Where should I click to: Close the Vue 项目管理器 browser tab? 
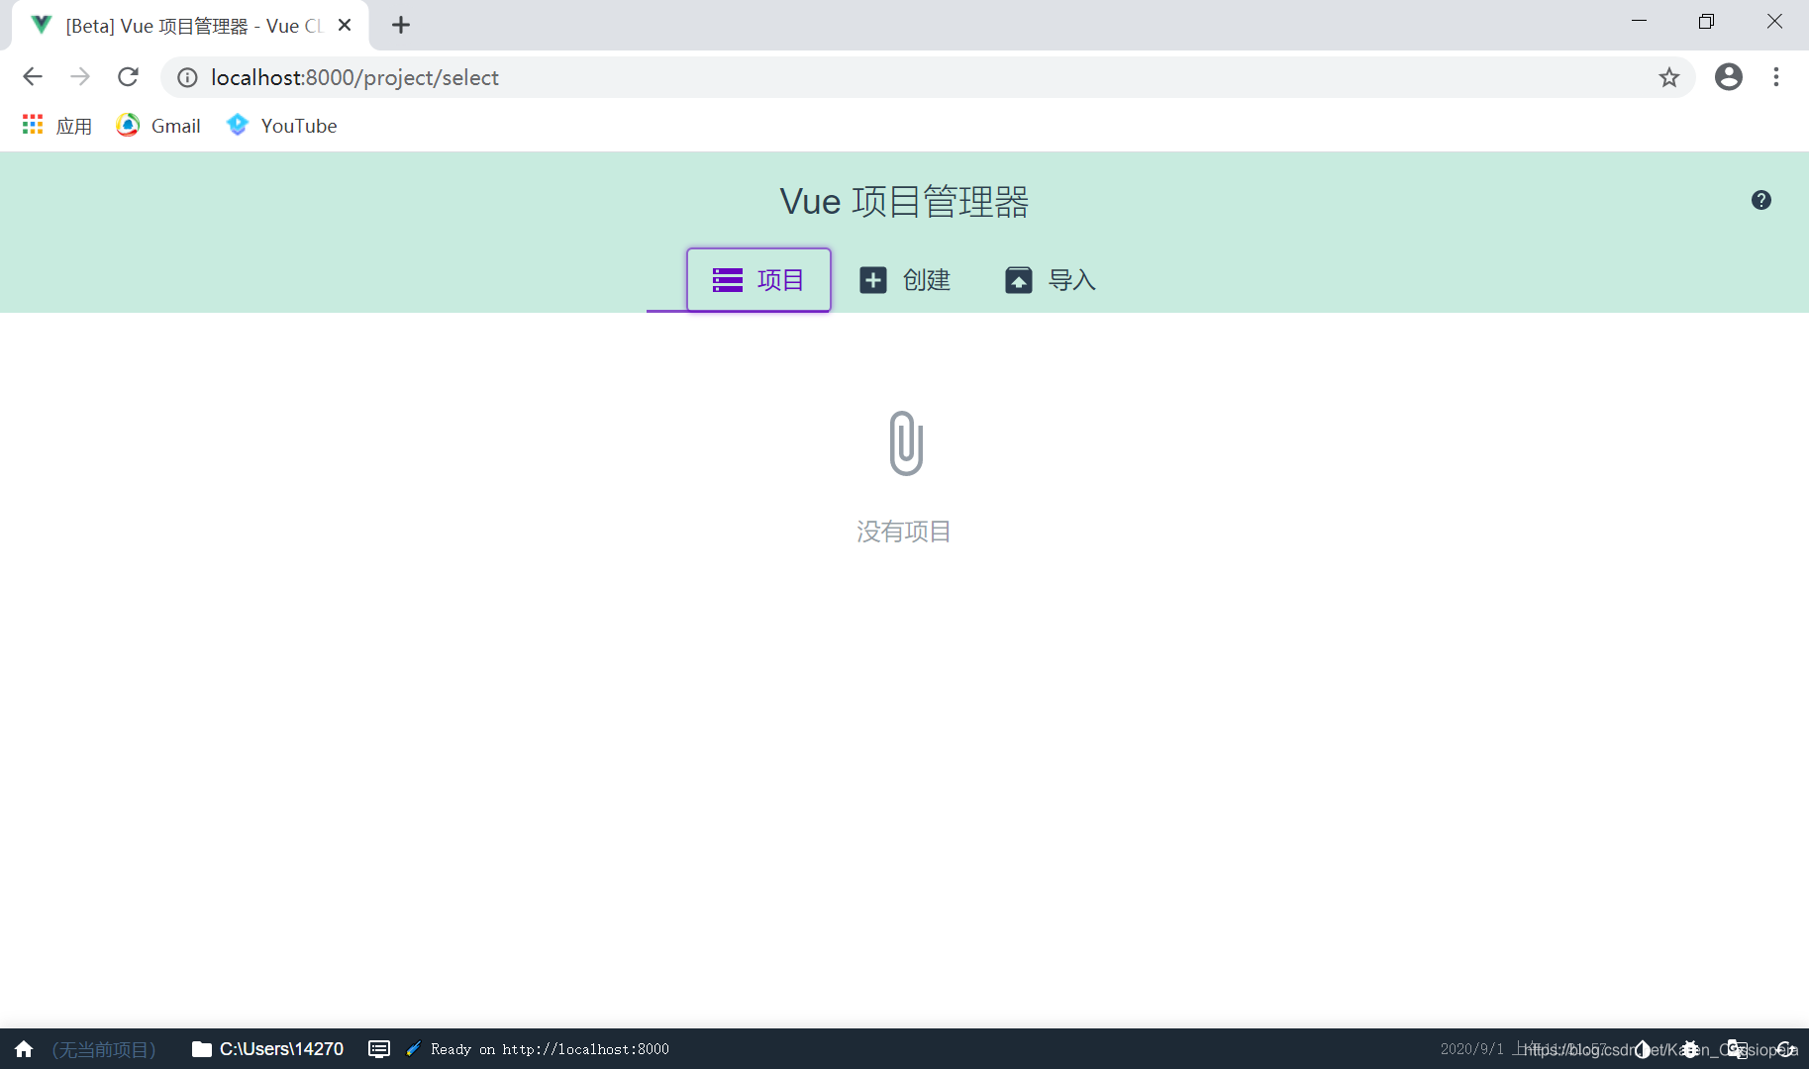click(x=345, y=25)
